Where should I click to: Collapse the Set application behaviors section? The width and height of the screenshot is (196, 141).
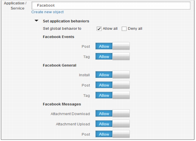pyautogui.click(x=36, y=20)
